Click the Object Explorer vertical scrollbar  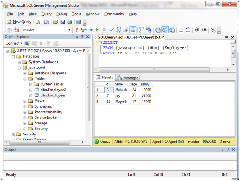tap(88, 87)
